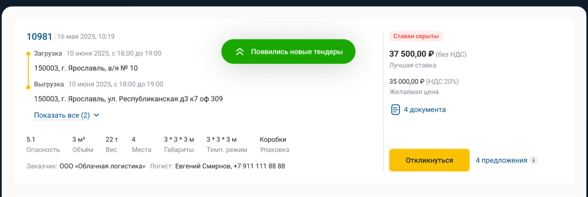The image size is (588, 197).
Task: Click the Ставки скрыты badge
Action: pyautogui.click(x=416, y=36)
